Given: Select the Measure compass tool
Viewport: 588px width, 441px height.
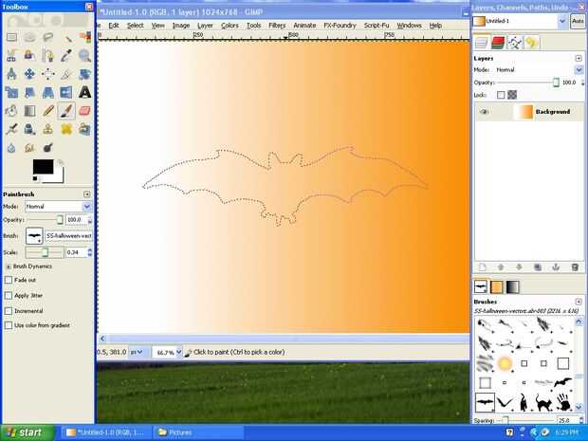Looking at the screenshot, I should coord(11,74).
